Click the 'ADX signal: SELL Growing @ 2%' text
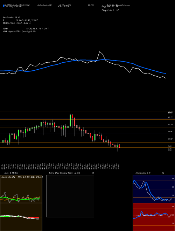The height and width of the screenshot is (231, 175). pyautogui.click(x=19, y=31)
